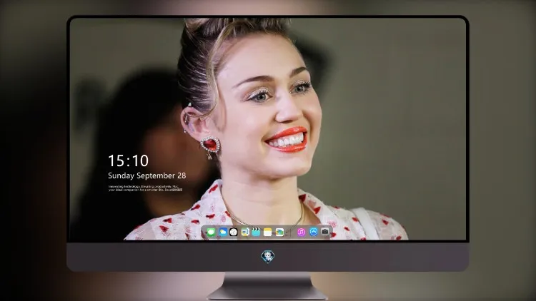The image size is (536, 301).
Task: Open the Maps icon beside Clock
Action: click(245, 233)
